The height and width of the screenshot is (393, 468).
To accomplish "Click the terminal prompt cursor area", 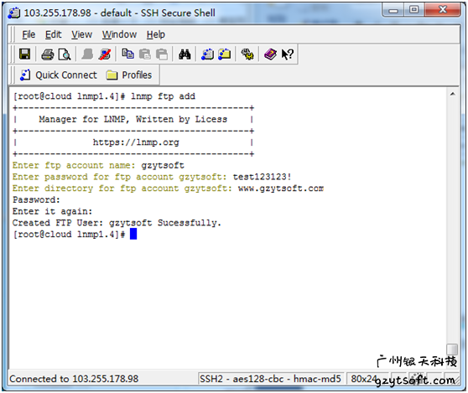I will (133, 234).
